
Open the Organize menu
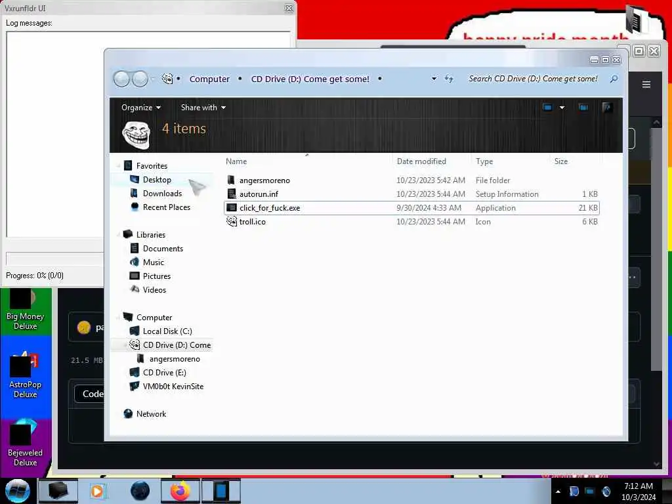tap(141, 108)
